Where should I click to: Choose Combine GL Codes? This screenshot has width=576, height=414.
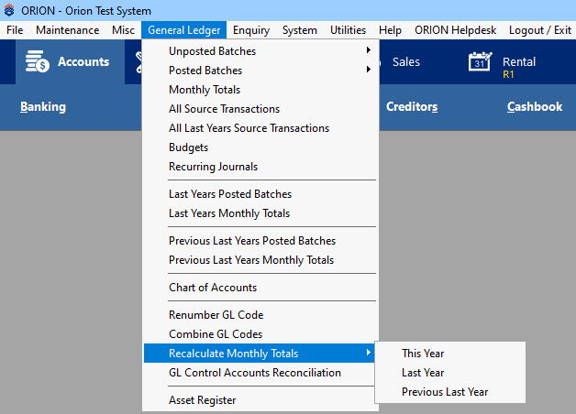[x=260, y=333]
